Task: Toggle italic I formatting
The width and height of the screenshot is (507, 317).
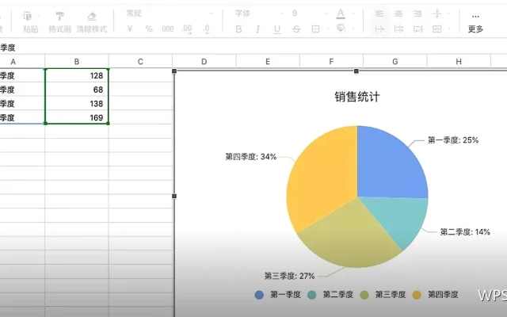Action: coord(257,29)
